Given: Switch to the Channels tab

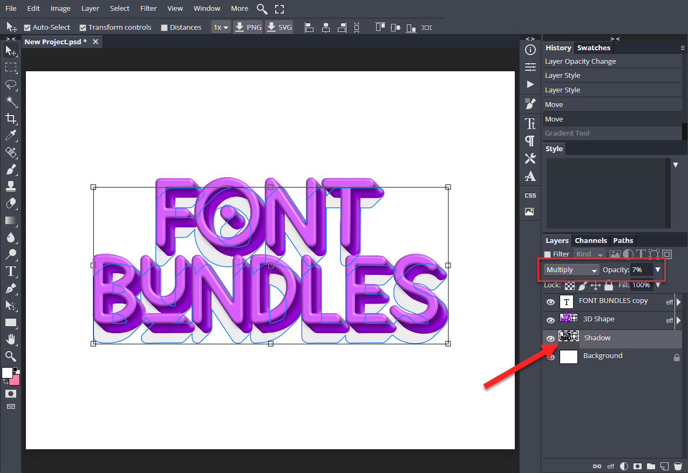Looking at the screenshot, I should (x=591, y=241).
